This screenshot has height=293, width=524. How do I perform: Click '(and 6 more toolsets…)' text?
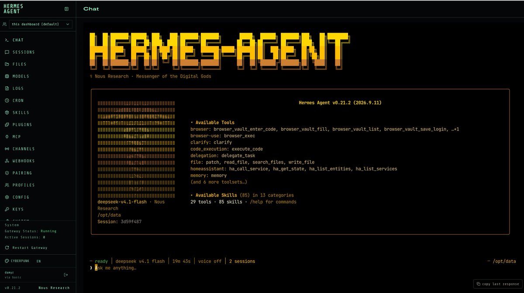click(219, 182)
